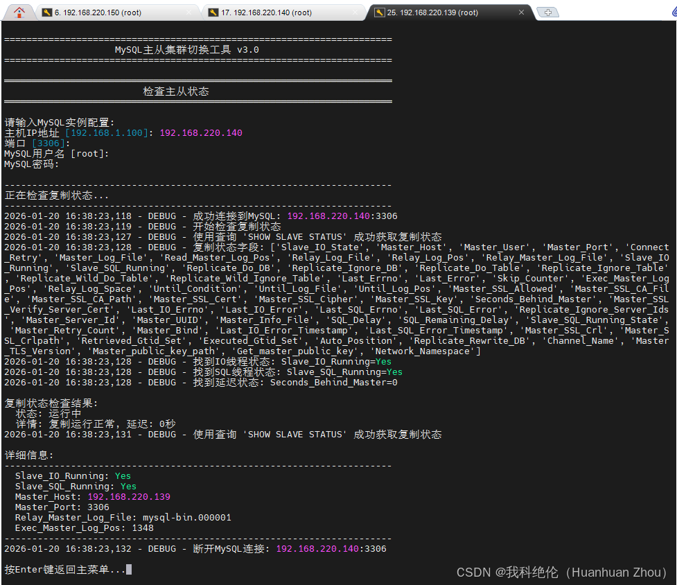Click the '复制状态检查结果:' heading

[51, 403]
